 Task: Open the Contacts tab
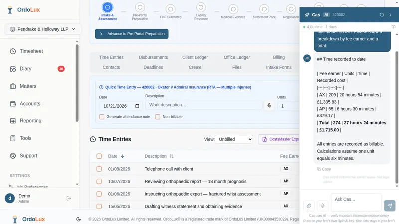(111, 67)
